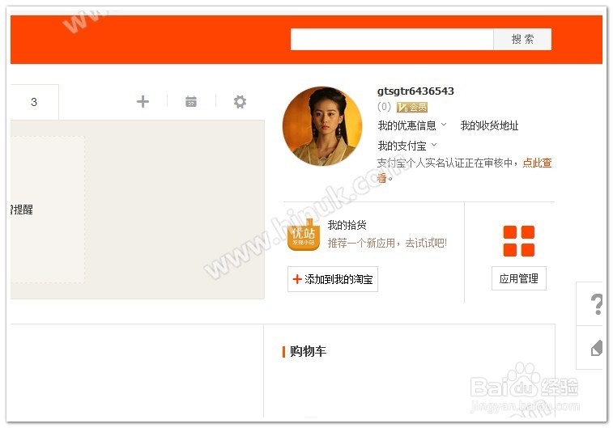The width and height of the screenshot is (613, 428).
Task: Click the plus add icon
Action: pos(143,101)
